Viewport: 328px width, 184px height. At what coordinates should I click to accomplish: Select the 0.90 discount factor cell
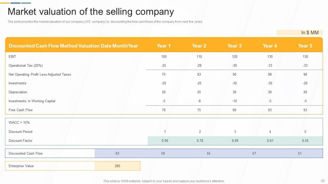point(165,141)
